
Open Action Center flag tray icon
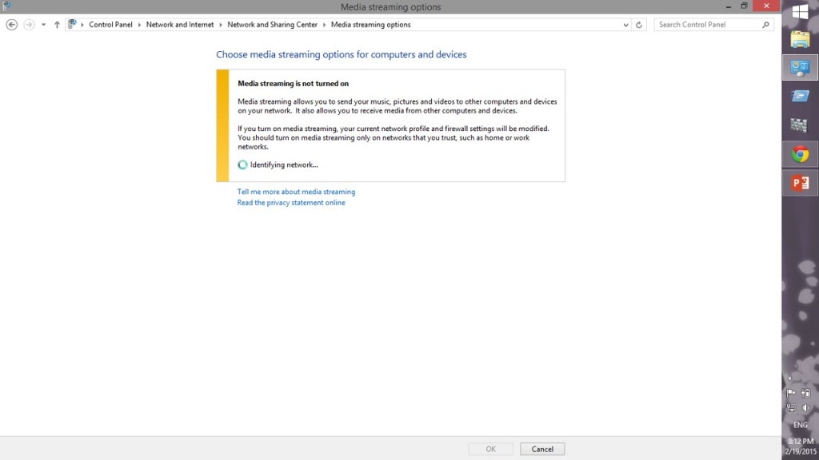click(791, 393)
